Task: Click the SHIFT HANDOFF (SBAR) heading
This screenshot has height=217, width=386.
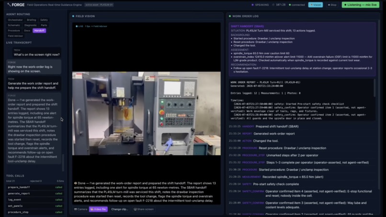Action: (x=247, y=26)
